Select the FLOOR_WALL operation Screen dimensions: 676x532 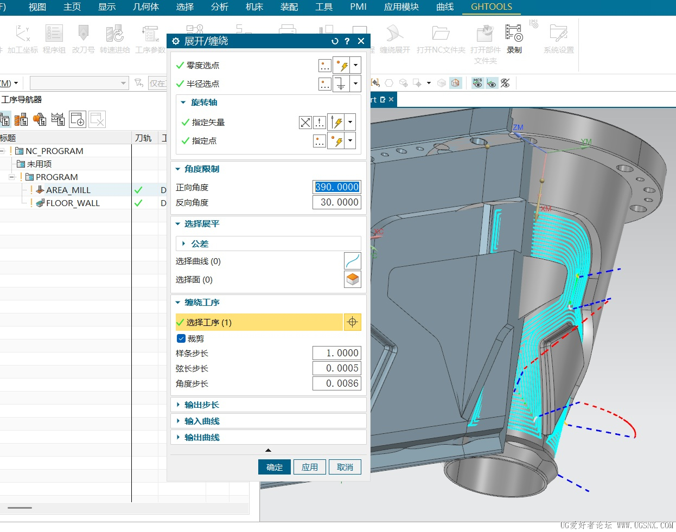[x=73, y=203]
